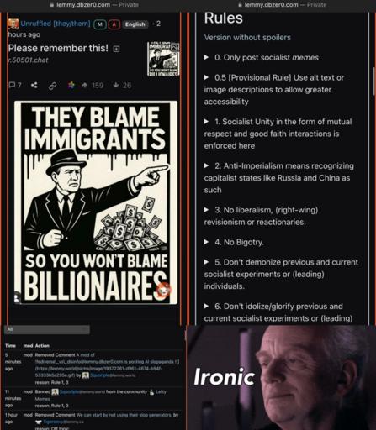Expand rule 3 No liberalism
The image size is (376, 430).
click(x=261, y=216)
